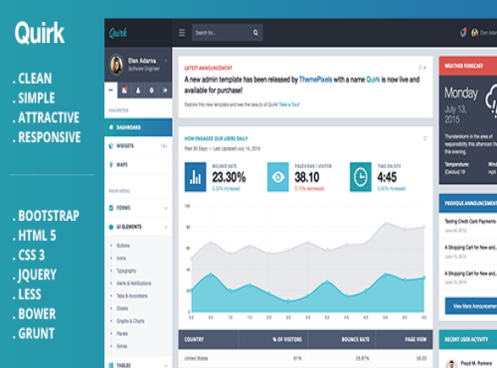Toggle the hamburger menu in header

click(182, 33)
